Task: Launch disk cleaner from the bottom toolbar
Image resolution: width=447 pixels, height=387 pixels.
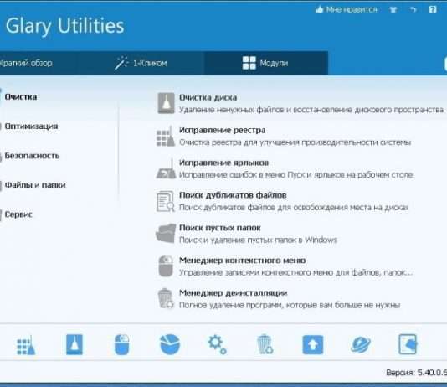Action: (x=74, y=345)
